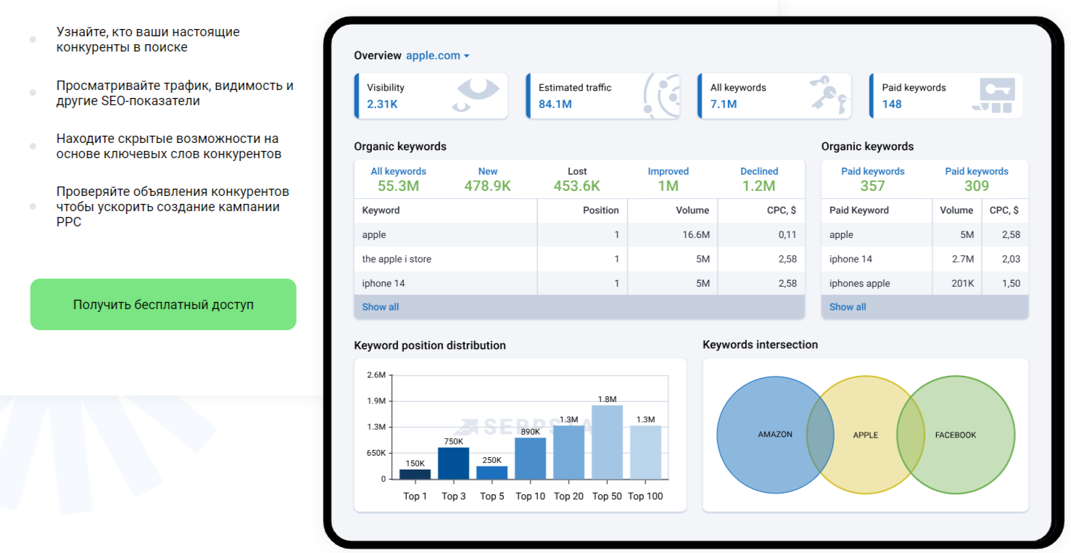
Task: Click the eye icon on Visibility card
Action: click(478, 95)
